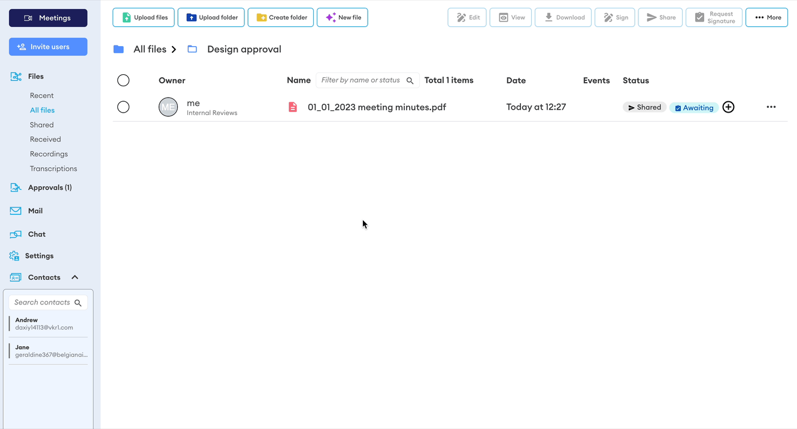Click the View toolbar button
Image resolution: width=797 pixels, height=429 pixels.
point(511,17)
